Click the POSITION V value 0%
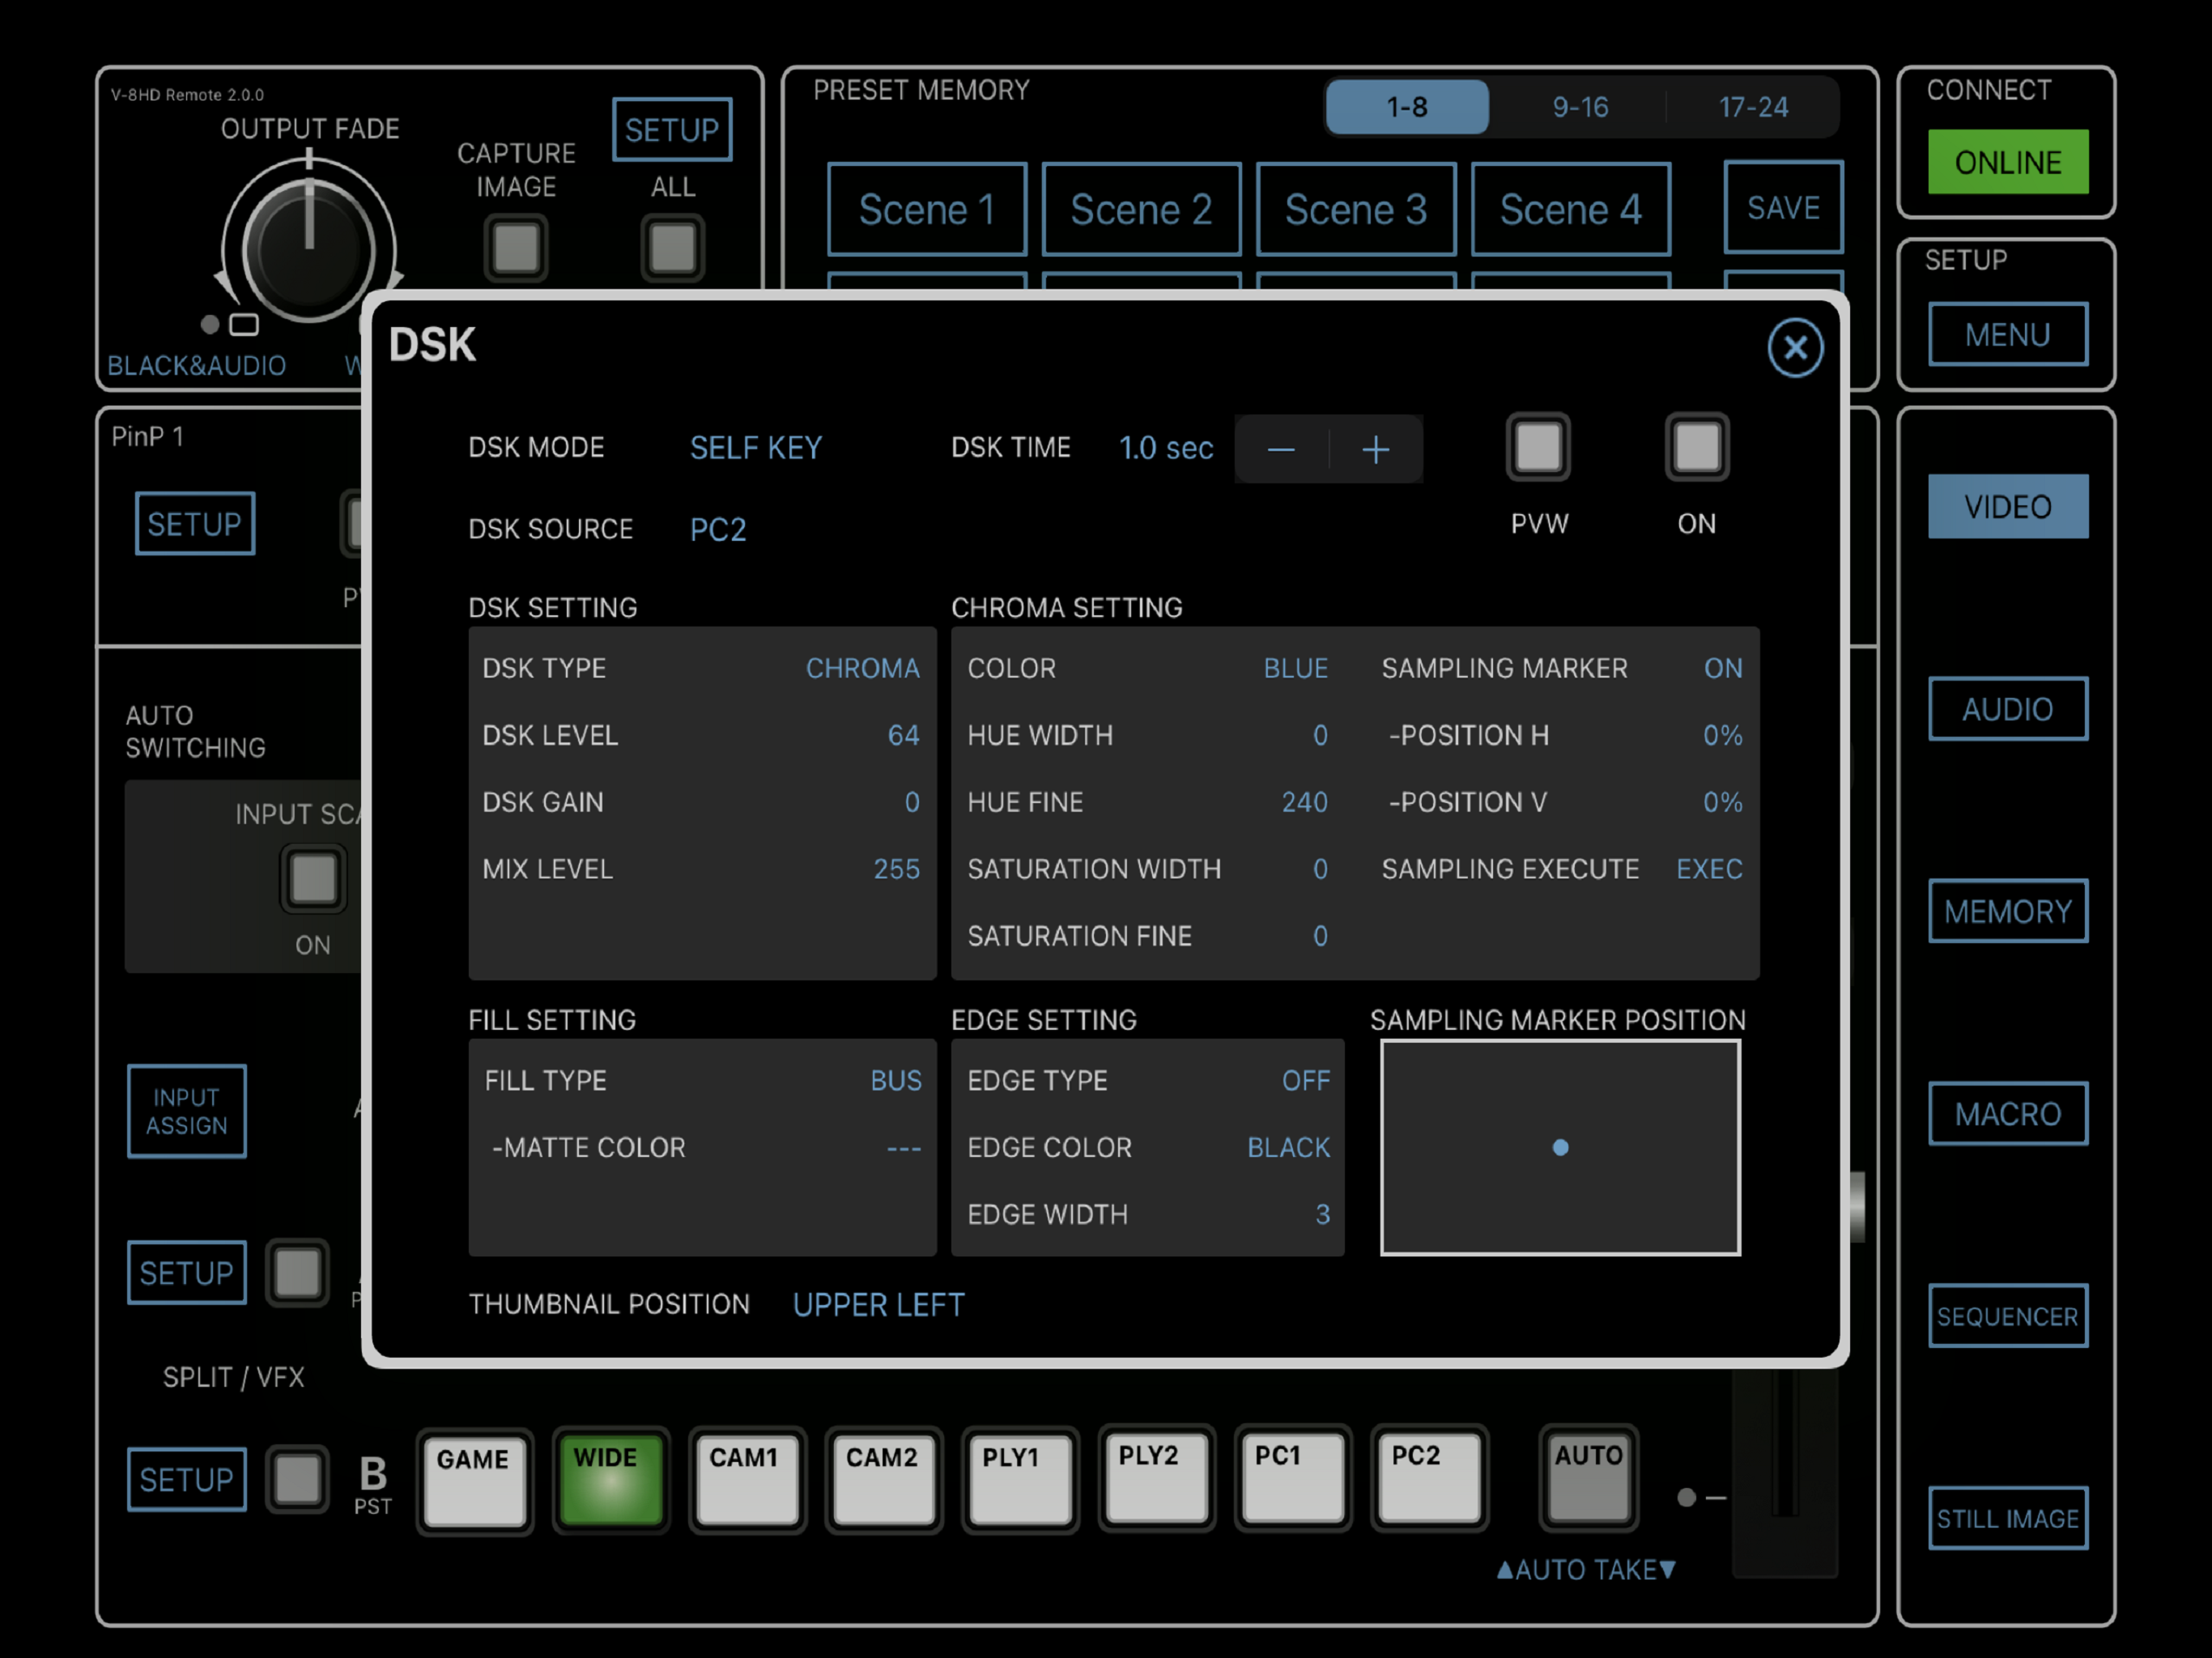This screenshot has width=2212, height=1658. pyautogui.click(x=1722, y=802)
